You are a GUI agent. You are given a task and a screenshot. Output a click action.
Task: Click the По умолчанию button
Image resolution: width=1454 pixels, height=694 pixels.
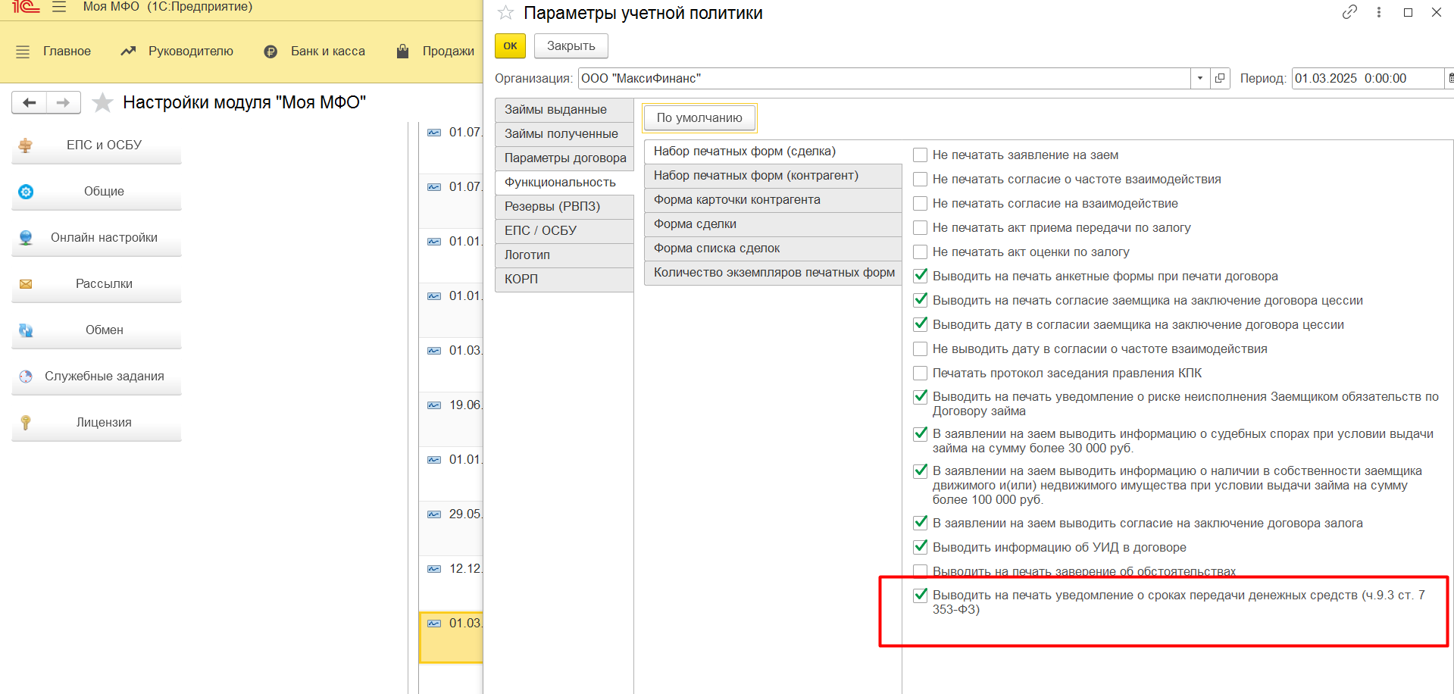tap(699, 118)
